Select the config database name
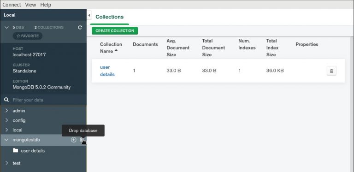The image size is (354, 172). click(x=19, y=120)
